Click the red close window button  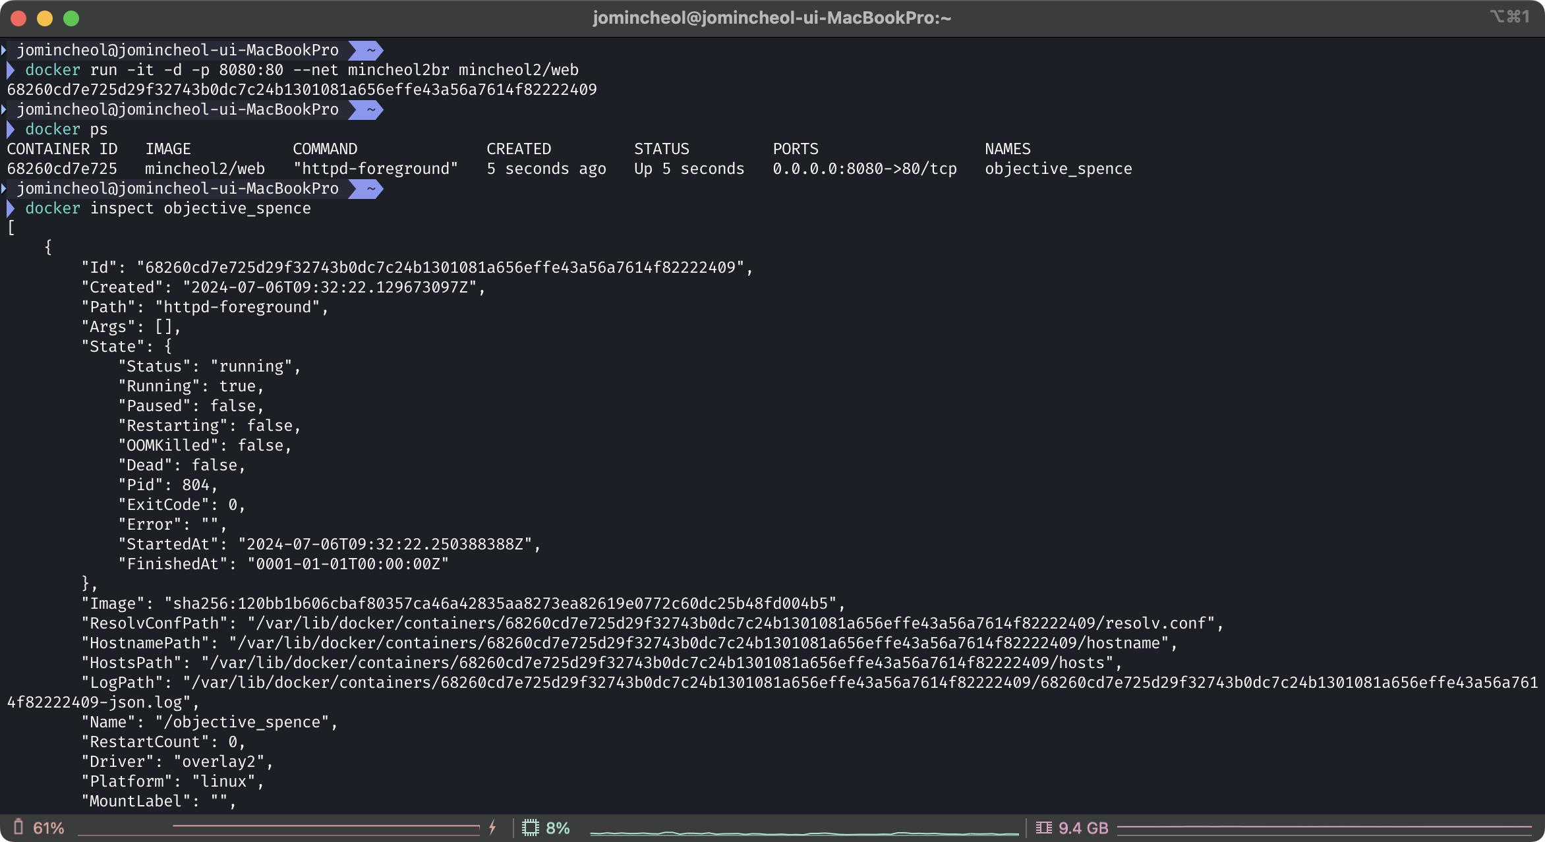click(18, 18)
